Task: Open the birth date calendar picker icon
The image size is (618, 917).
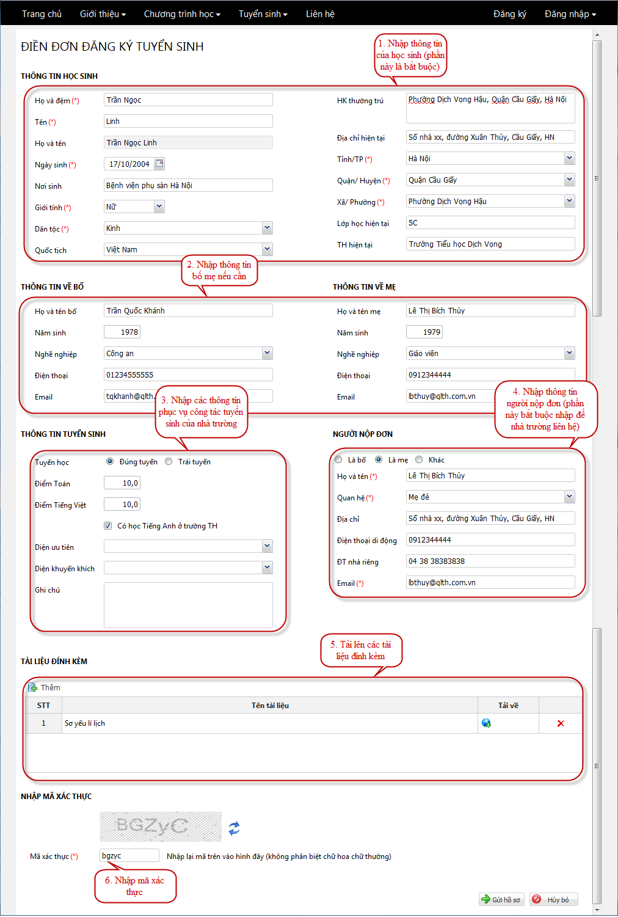Action: [159, 164]
